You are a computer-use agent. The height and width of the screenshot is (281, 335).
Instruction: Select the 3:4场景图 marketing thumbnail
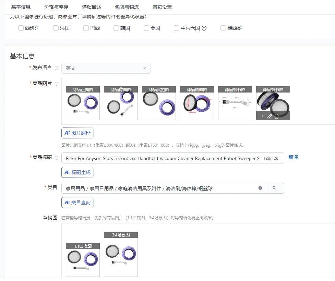point(121,254)
